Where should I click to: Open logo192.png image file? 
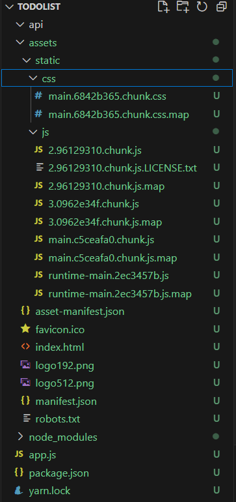point(65,365)
